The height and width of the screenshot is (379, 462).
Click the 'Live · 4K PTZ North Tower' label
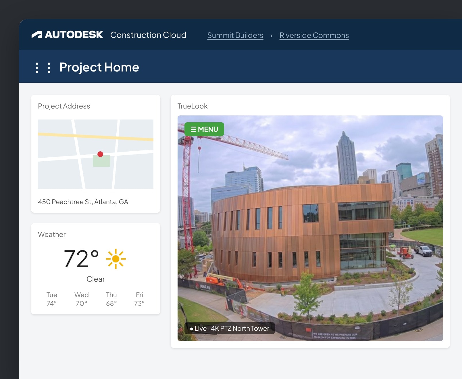pos(230,328)
